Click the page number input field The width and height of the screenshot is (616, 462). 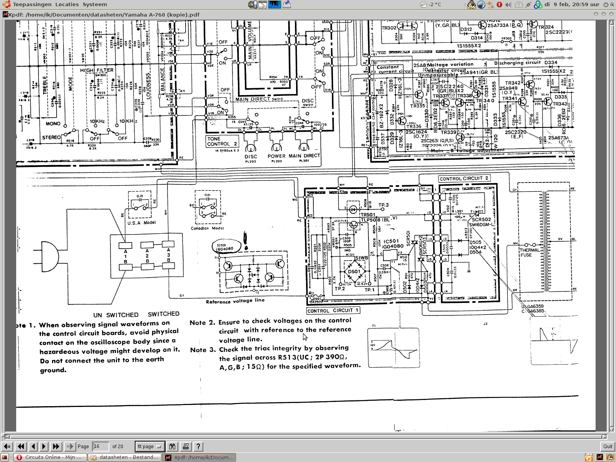pos(100,446)
